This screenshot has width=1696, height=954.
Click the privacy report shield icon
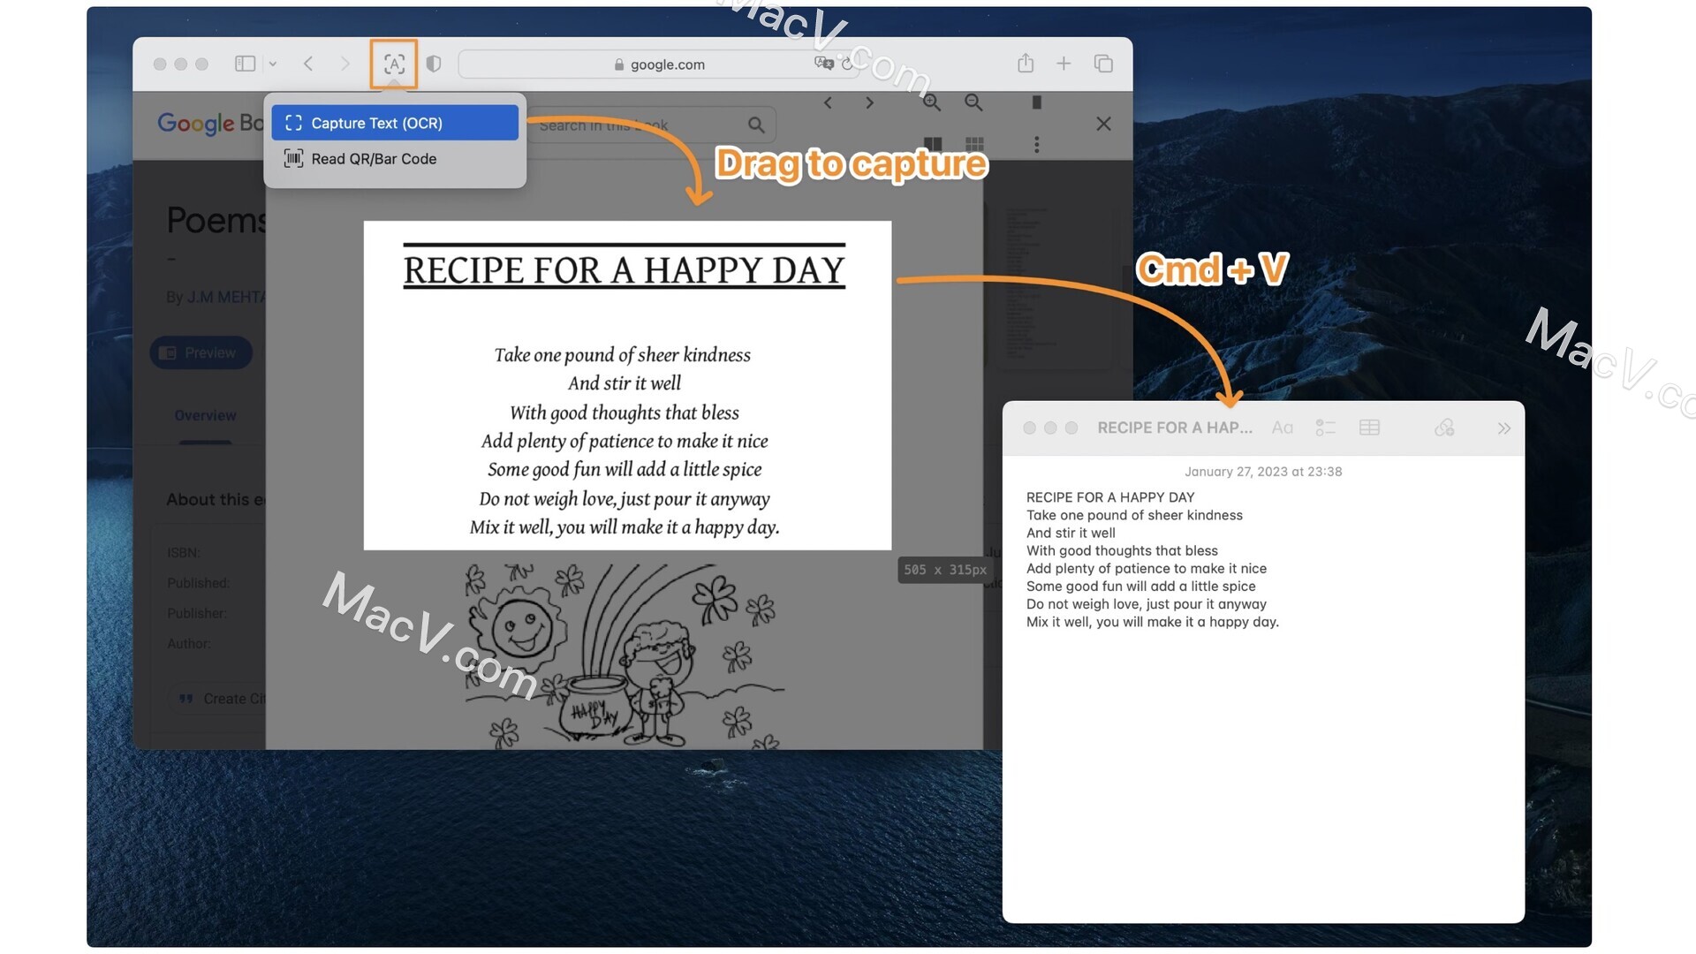(432, 64)
